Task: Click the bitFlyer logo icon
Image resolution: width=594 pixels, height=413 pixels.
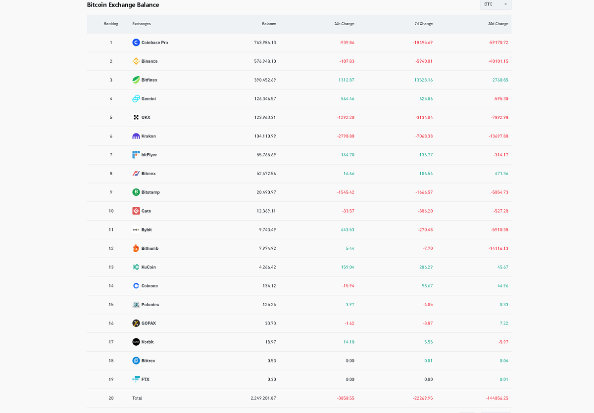Action: tap(136, 155)
